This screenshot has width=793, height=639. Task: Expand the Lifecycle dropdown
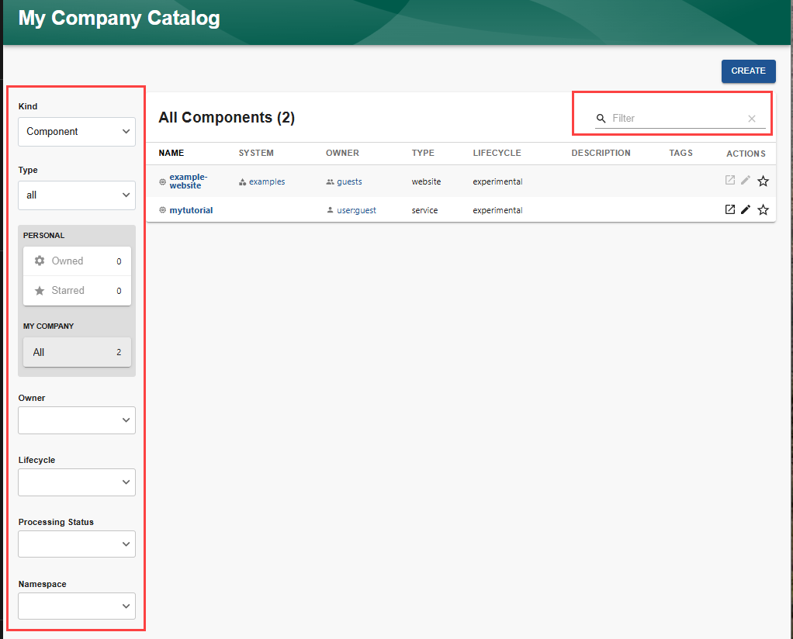coord(76,482)
